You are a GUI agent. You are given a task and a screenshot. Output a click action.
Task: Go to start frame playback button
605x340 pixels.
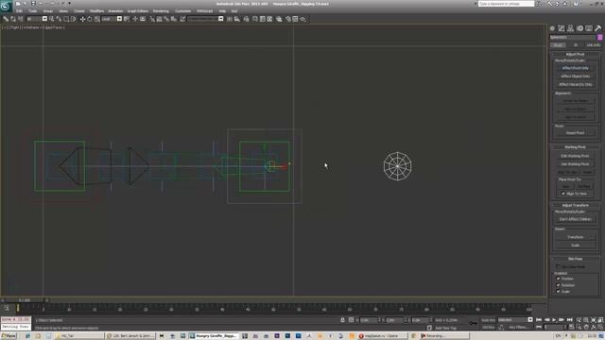539,320
